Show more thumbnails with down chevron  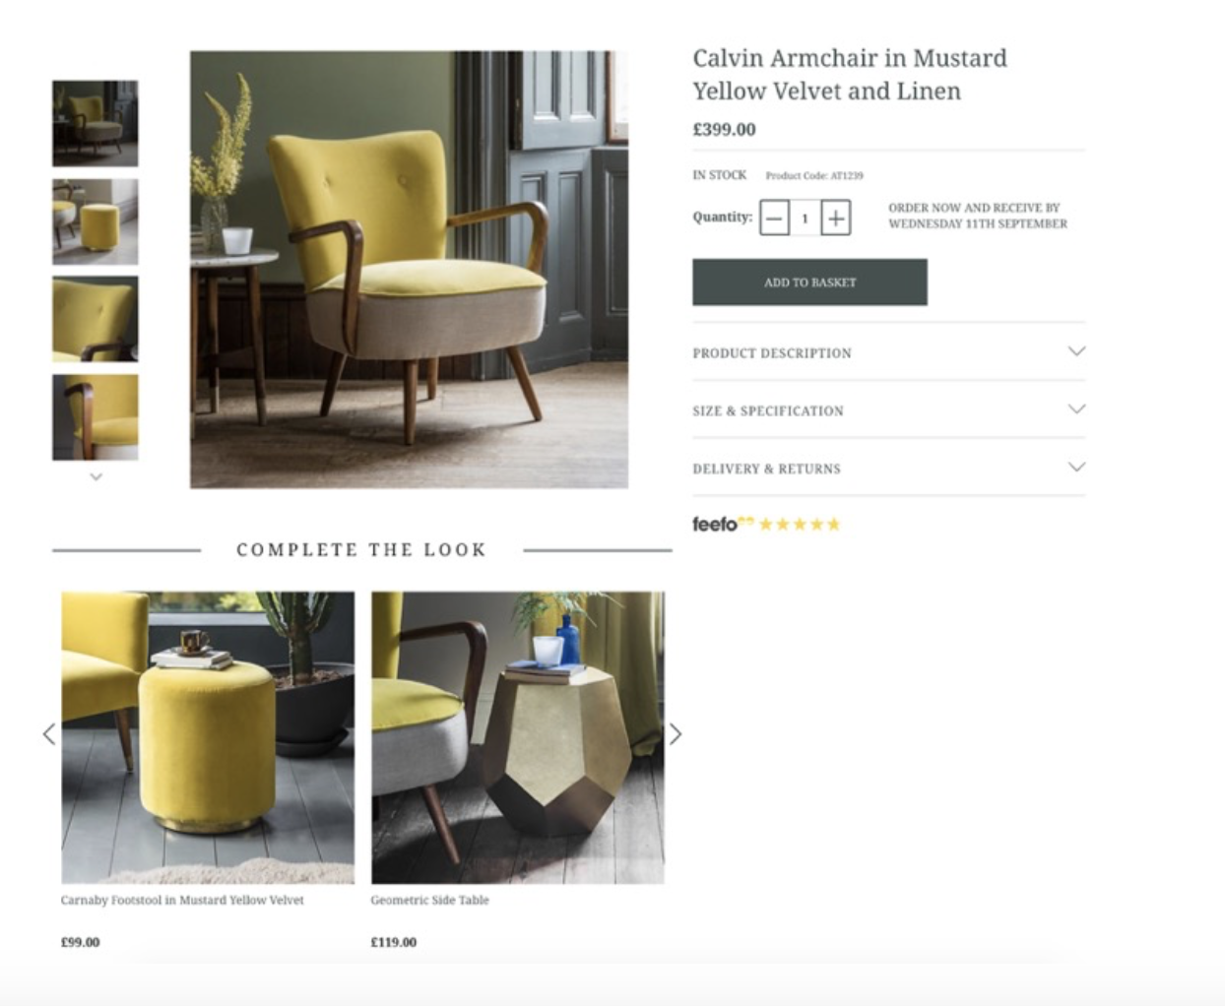point(96,476)
